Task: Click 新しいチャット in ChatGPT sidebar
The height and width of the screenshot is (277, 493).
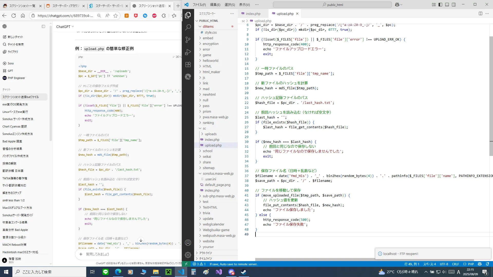Action: (15, 37)
